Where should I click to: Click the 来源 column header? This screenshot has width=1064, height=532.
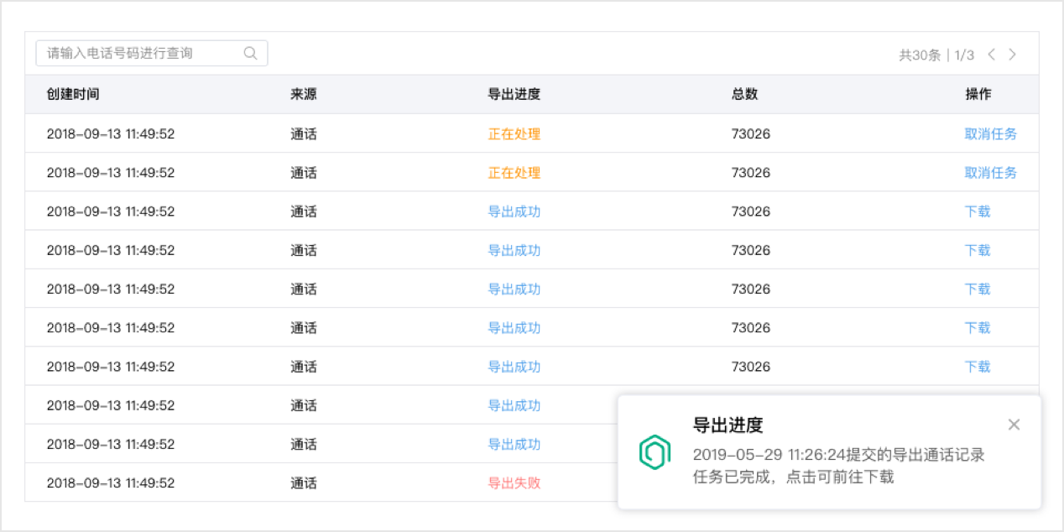pyautogui.click(x=304, y=94)
